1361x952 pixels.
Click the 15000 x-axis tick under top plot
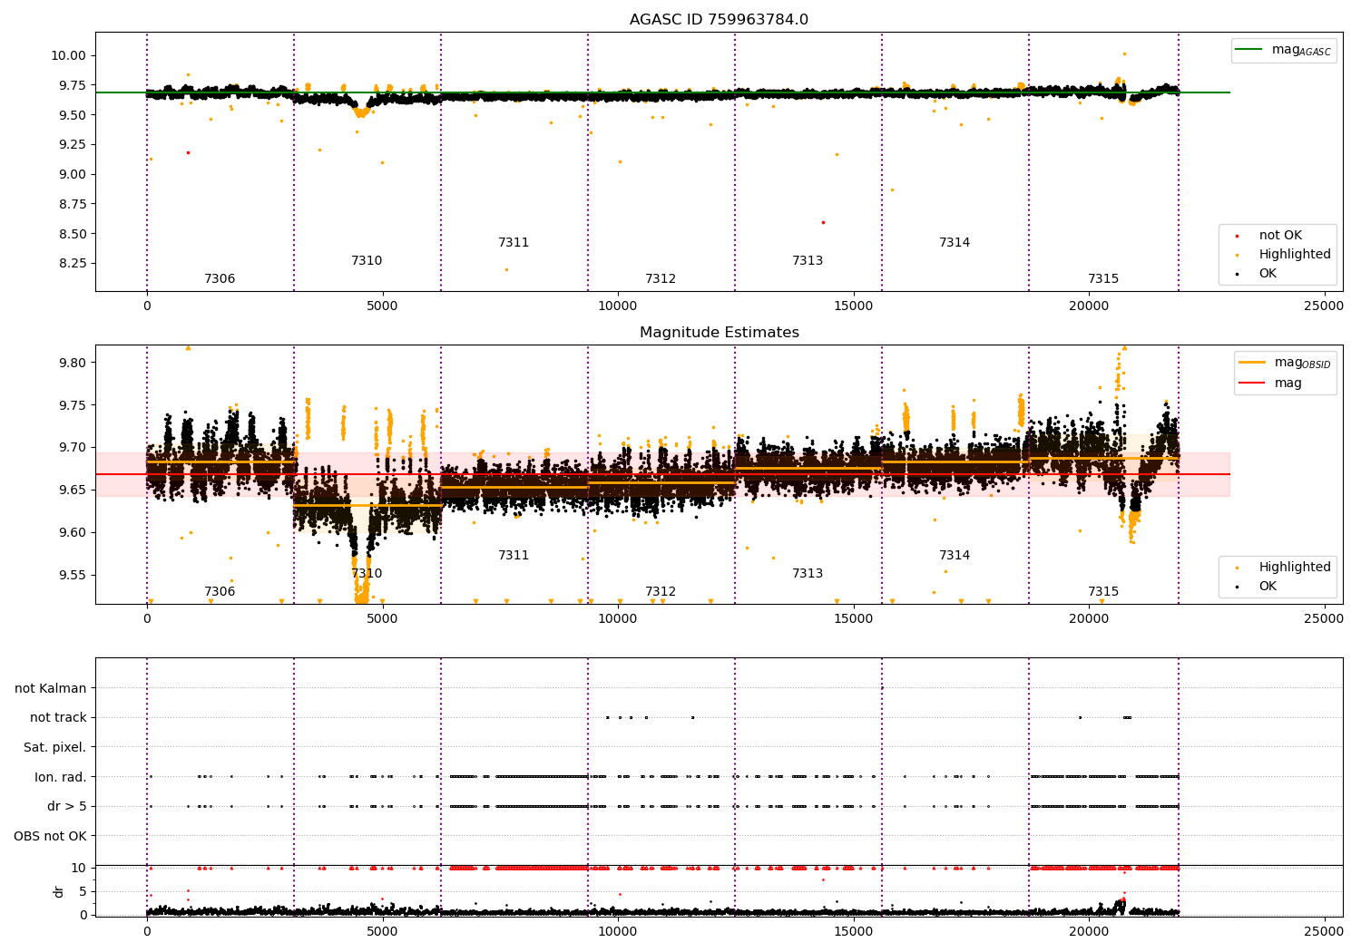853,306
